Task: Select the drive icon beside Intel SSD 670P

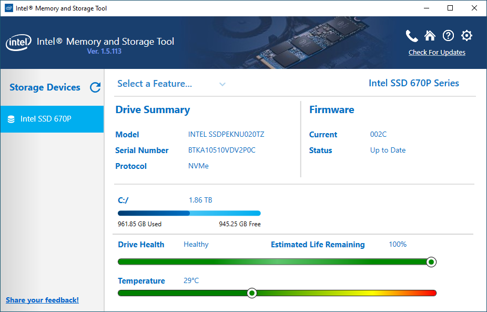Action: 12,119
